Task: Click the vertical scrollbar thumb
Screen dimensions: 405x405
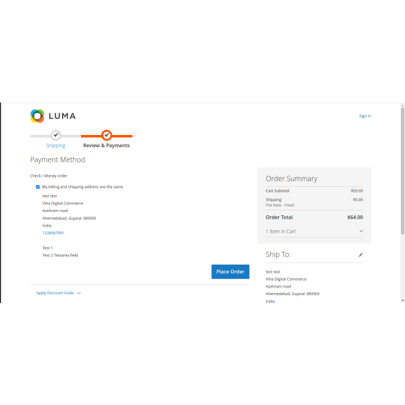Action: point(402,169)
